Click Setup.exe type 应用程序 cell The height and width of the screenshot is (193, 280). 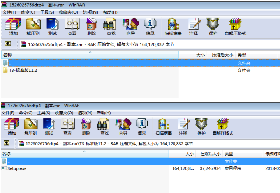point(233,168)
